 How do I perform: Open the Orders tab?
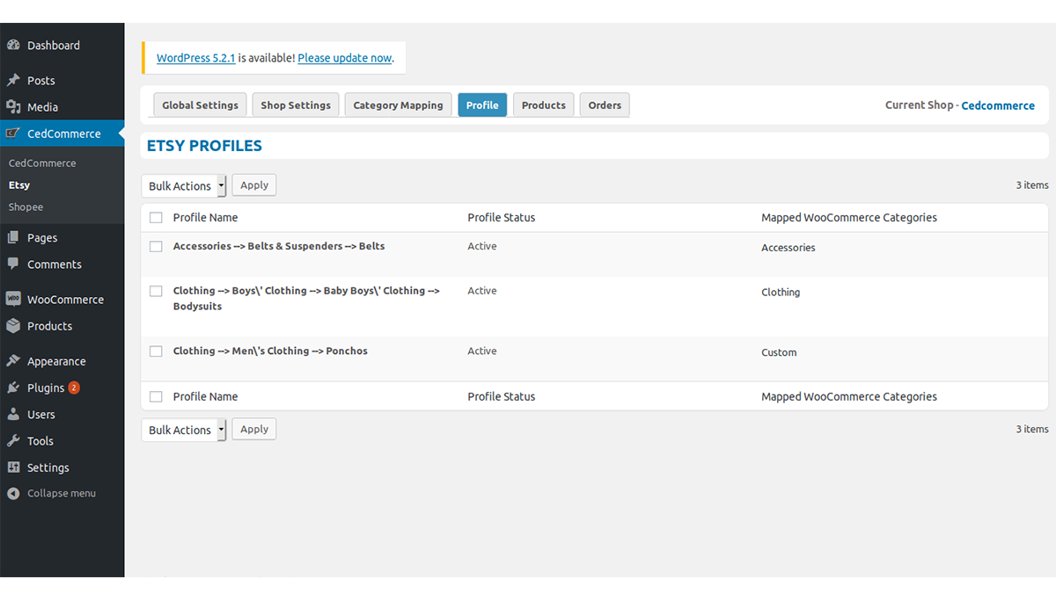click(605, 105)
